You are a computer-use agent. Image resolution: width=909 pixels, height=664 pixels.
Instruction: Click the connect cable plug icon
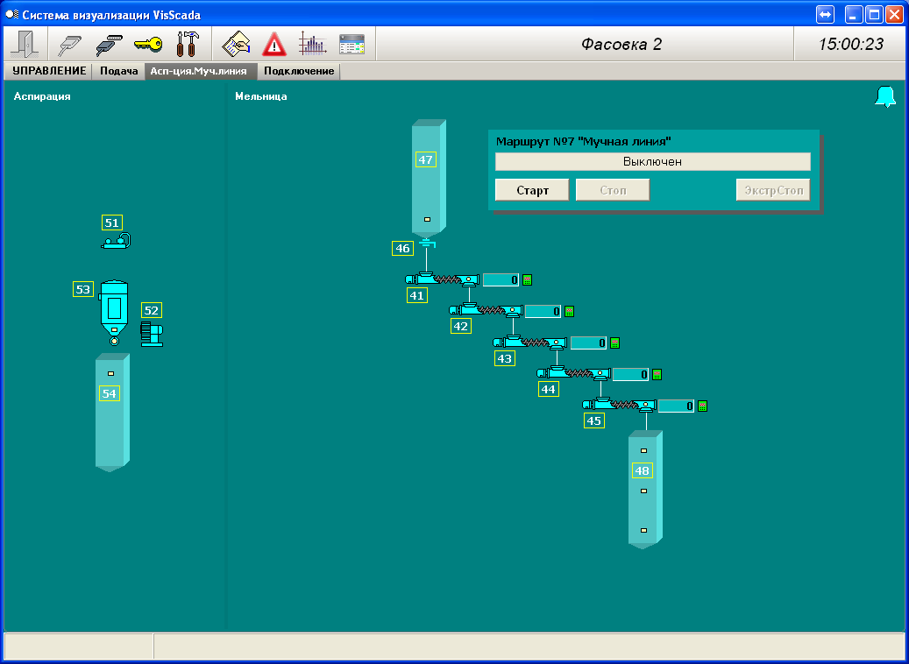[x=109, y=44]
